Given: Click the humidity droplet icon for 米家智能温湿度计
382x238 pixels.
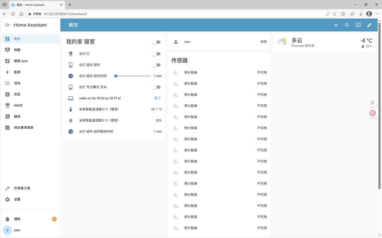Looking at the screenshot, I should pos(71,121).
